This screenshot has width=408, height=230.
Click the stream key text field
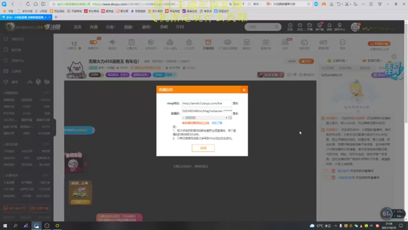[x=207, y=111]
